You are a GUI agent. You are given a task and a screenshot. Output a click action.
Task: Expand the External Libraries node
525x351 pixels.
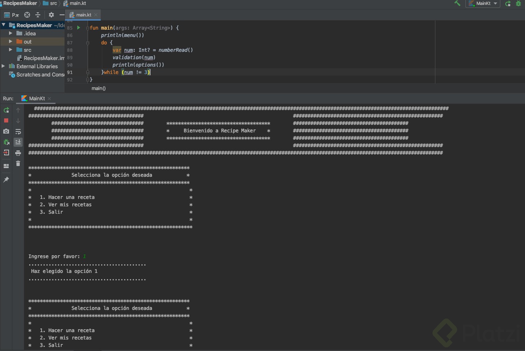click(x=4, y=66)
